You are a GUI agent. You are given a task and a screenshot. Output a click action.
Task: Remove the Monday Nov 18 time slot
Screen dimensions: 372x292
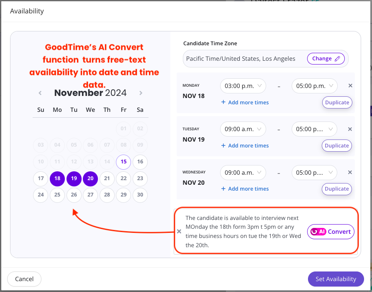click(350, 86)
